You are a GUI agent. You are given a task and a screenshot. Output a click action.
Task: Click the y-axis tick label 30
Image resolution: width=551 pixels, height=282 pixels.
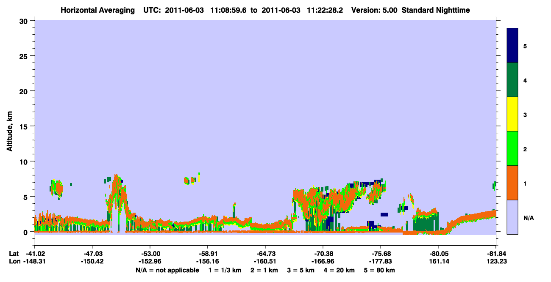click(25, 20)
